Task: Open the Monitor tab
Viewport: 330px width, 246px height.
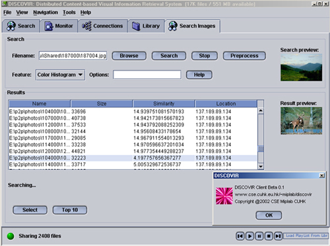Action: tap(59, 26)
